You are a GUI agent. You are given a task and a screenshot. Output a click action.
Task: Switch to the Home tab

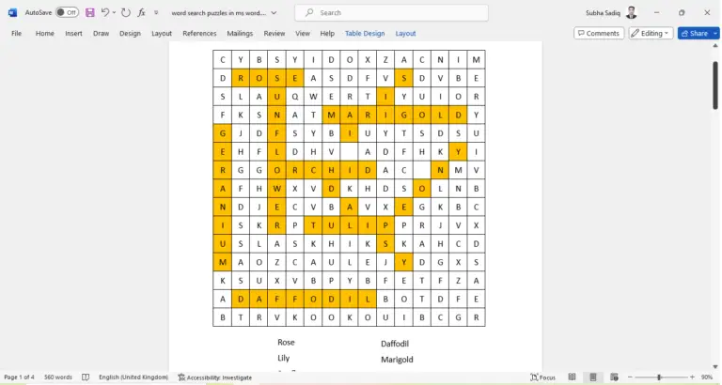(45, 33)
